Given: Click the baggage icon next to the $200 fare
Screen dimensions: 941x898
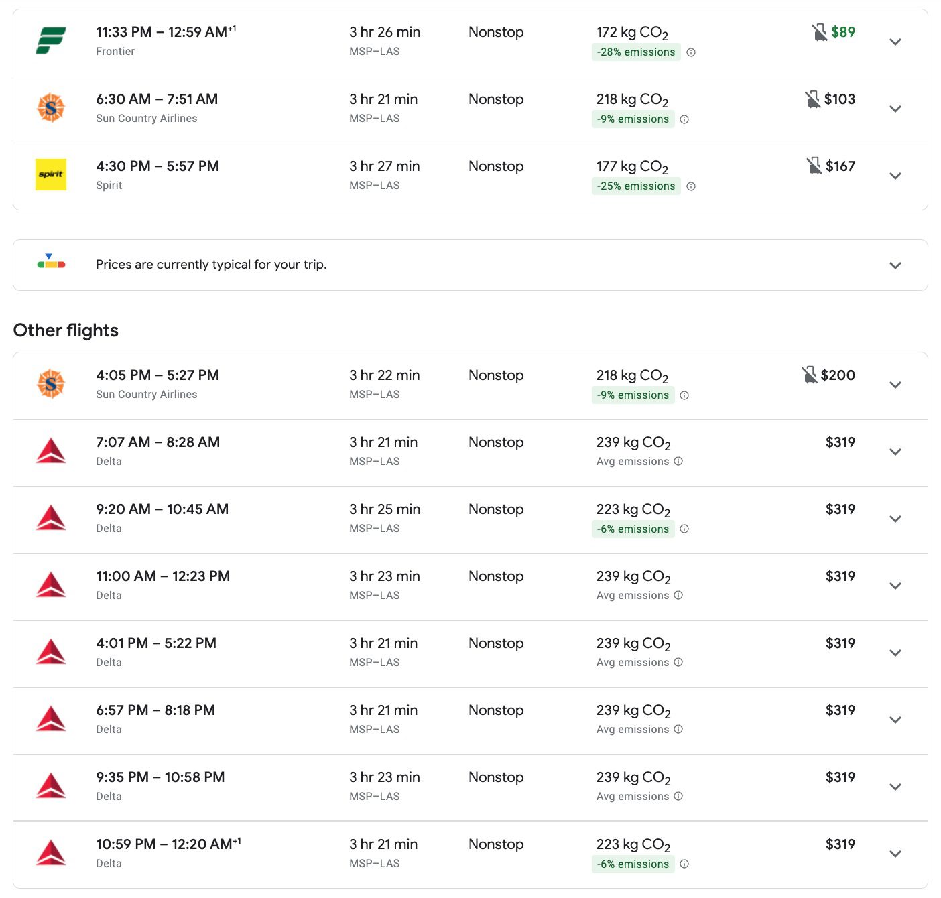Looking at the screenshot, I should [x=811, y=375].
